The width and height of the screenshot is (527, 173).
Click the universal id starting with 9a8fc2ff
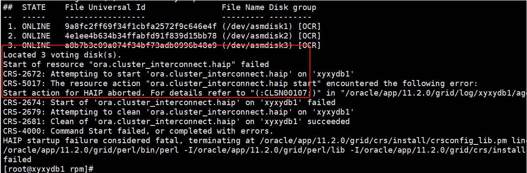[141, 26]
